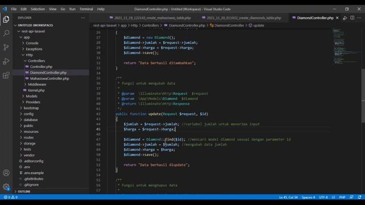Open the File menu
The image size is (365, 205).
point(14,9)
